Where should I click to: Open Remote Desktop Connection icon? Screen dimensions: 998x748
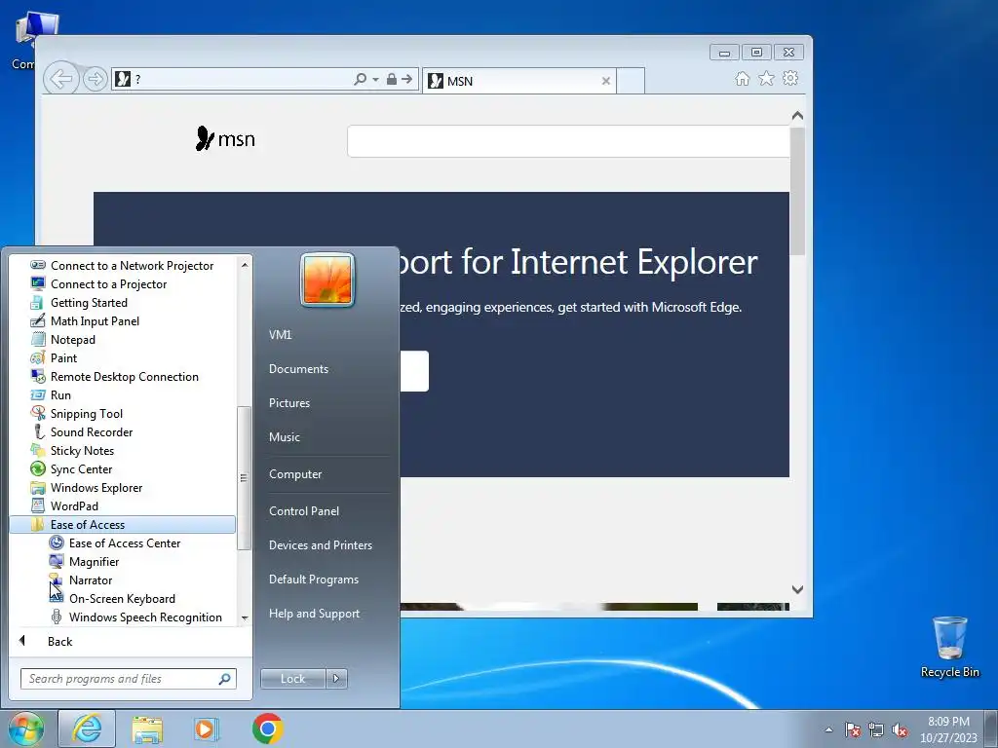[x=38, y=376]
